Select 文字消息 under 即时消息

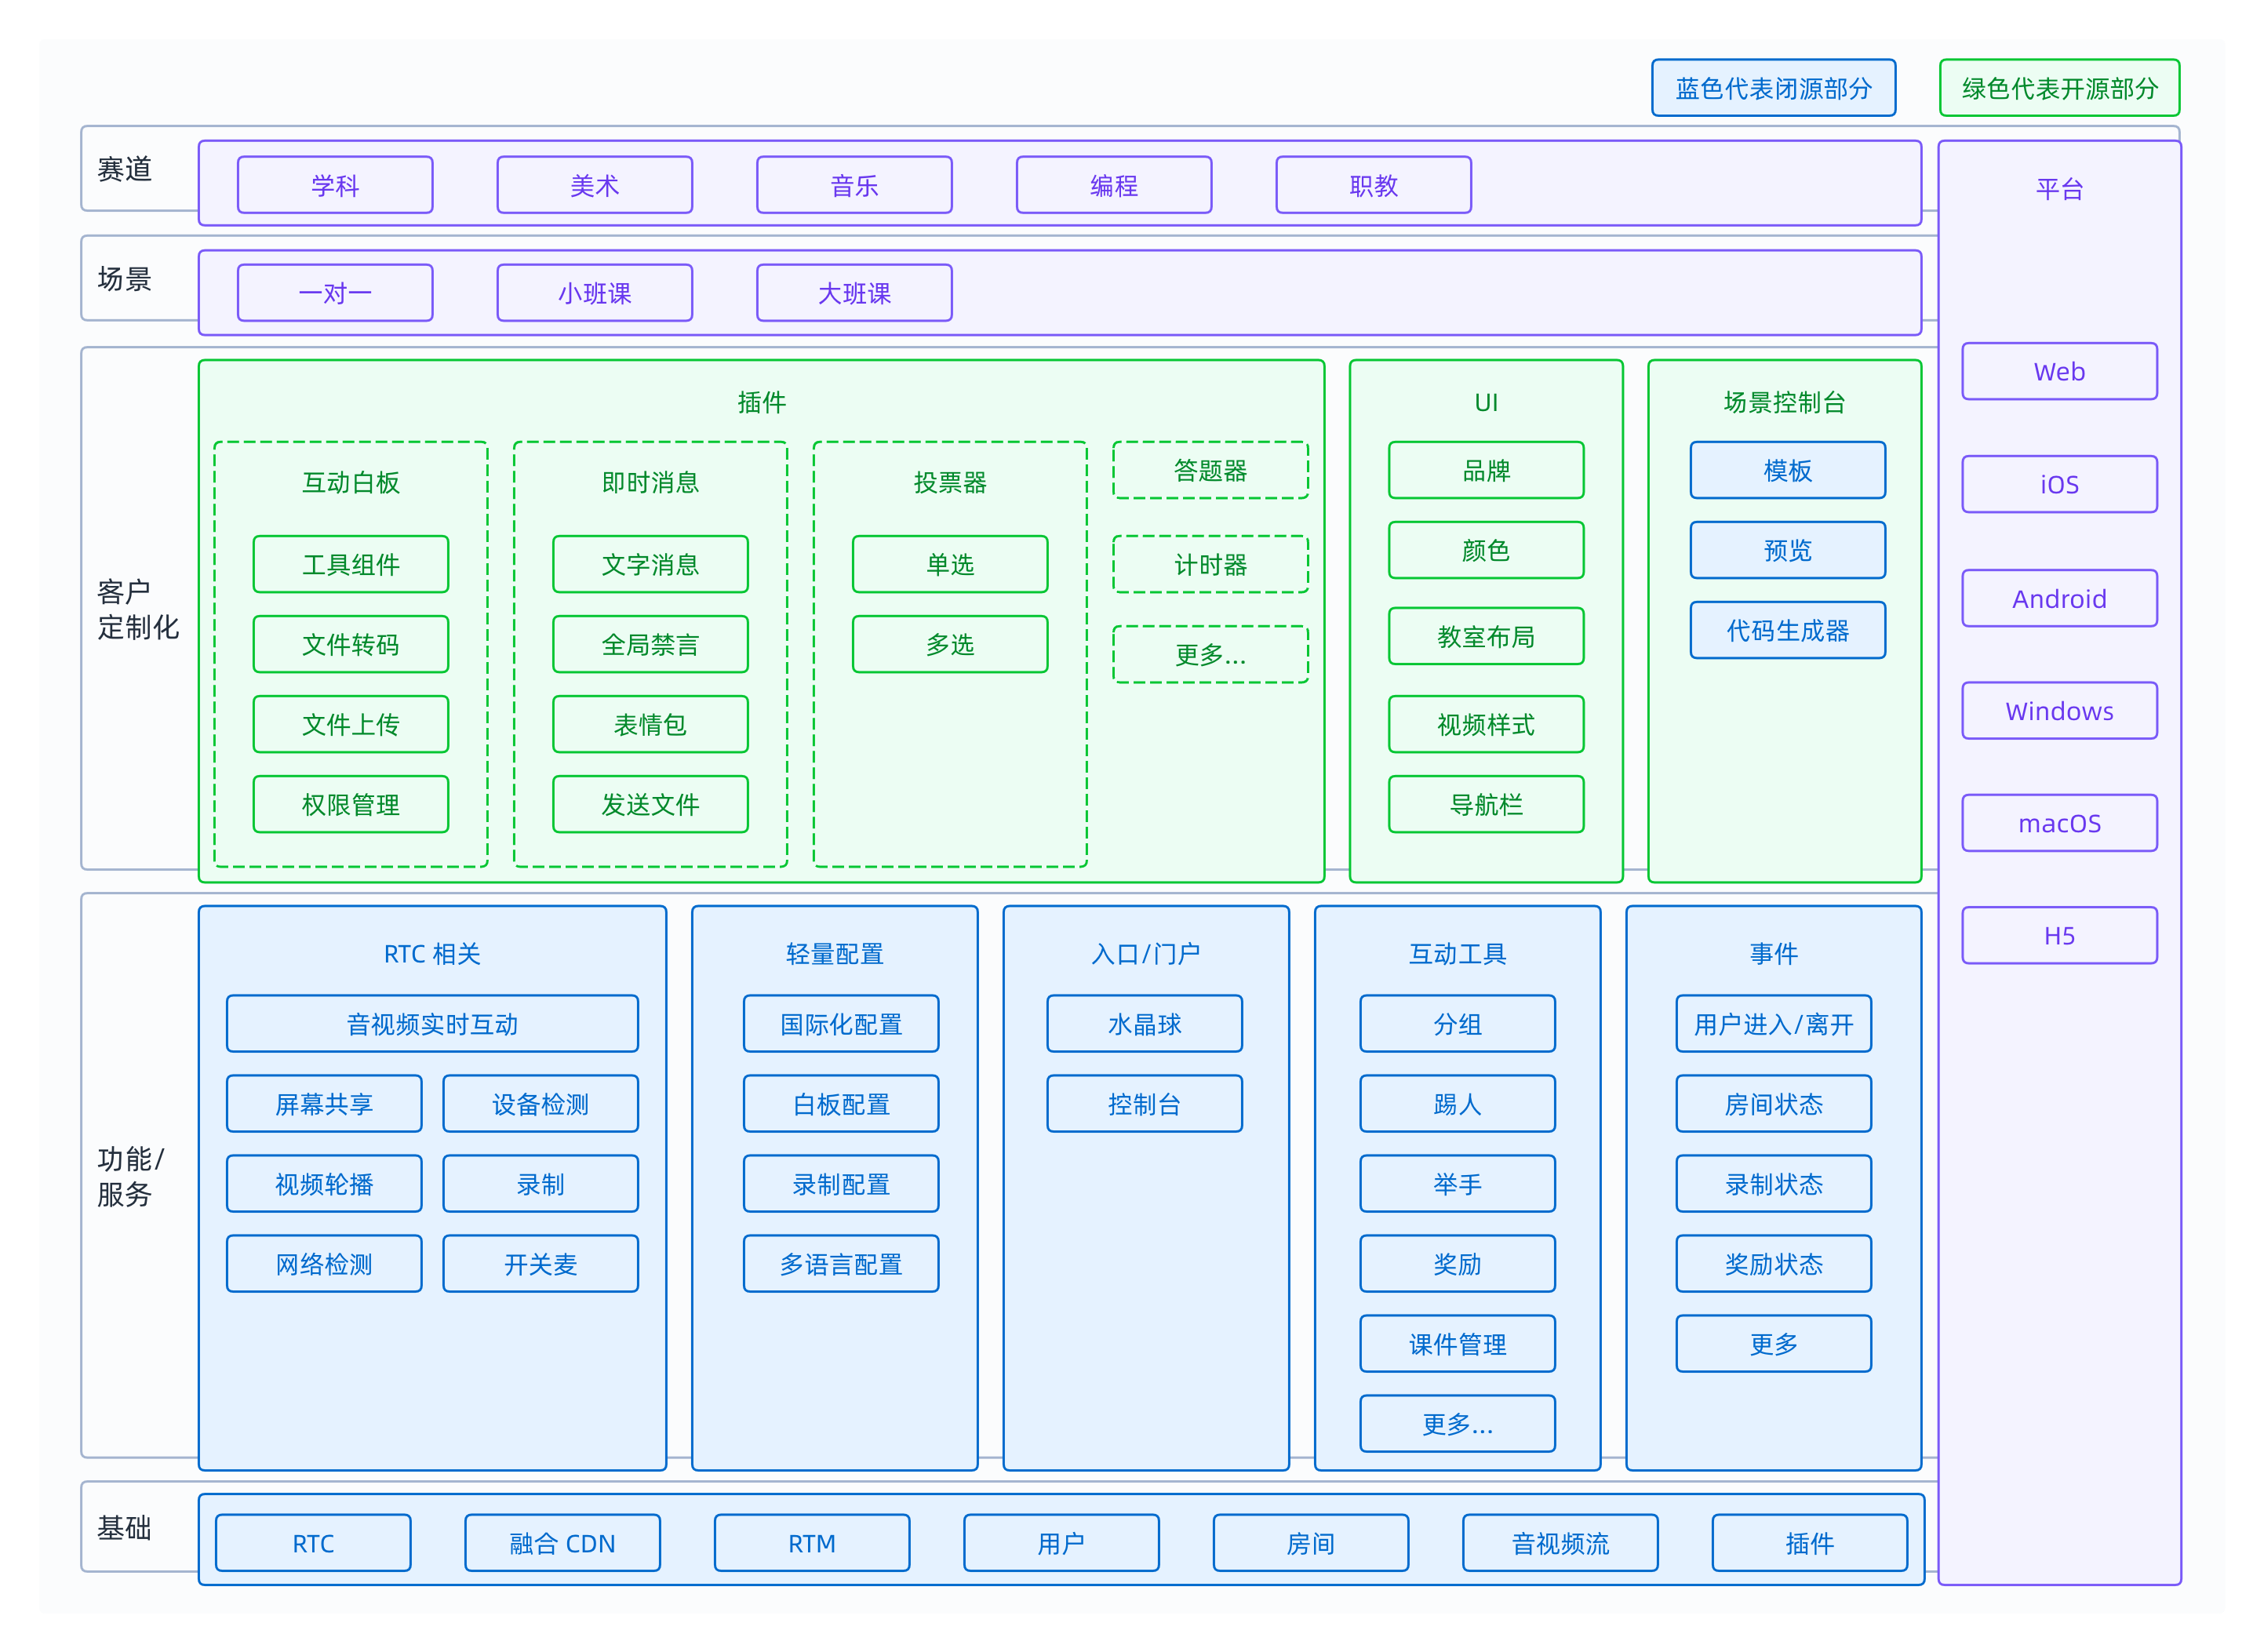(650, 565)
